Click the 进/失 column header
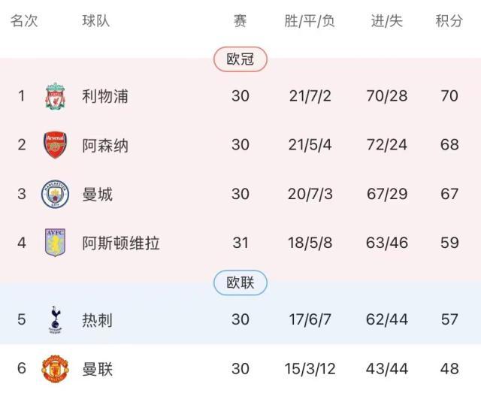481x396 pixels. click(387, 21)
